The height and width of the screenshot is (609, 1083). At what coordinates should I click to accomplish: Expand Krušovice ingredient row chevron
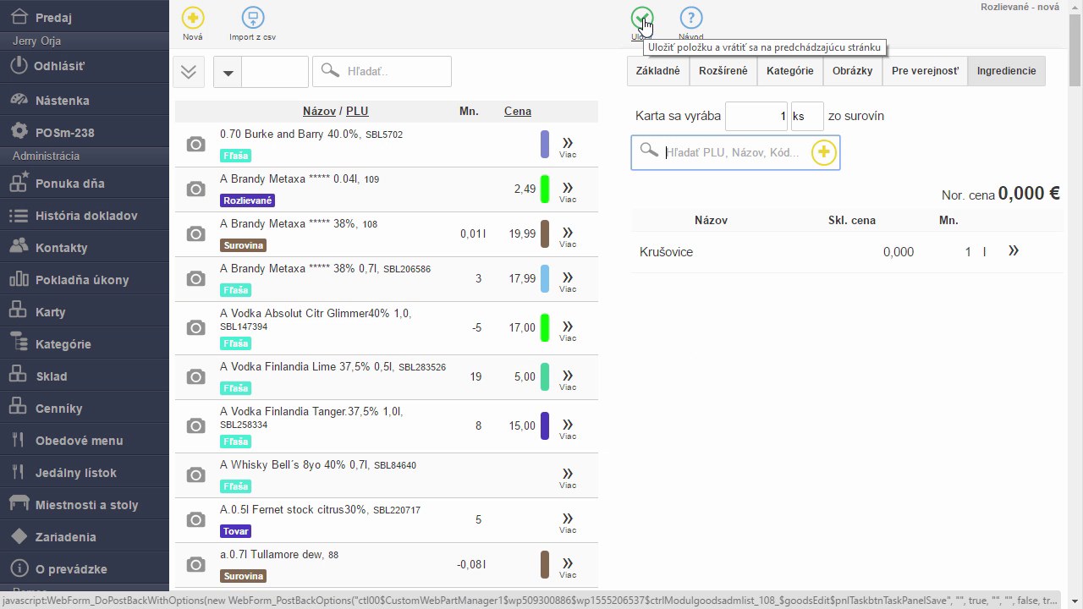click(x=1013, y=251)
